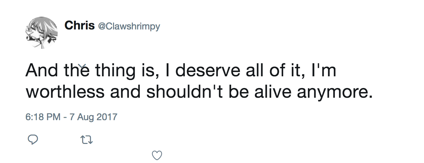
Task: Click the display name Chris
Action: point(79,25)
